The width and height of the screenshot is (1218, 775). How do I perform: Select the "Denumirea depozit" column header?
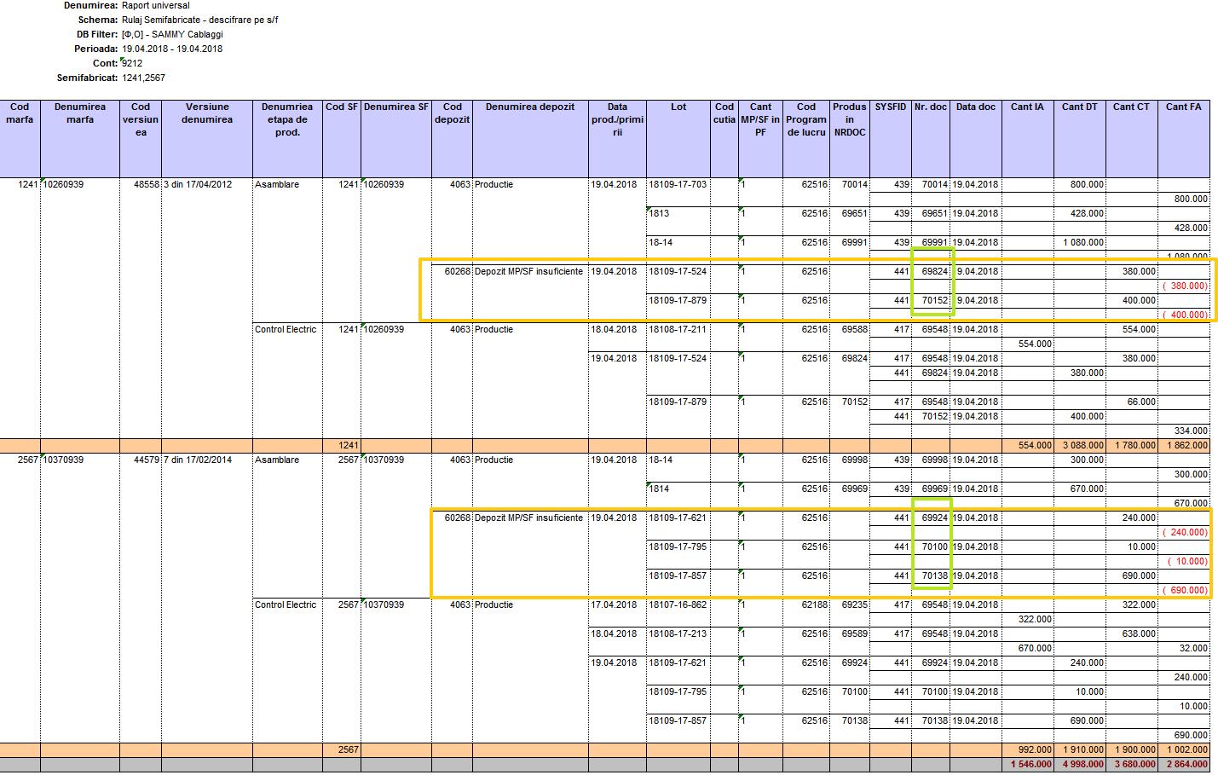(x=530, y=139)
